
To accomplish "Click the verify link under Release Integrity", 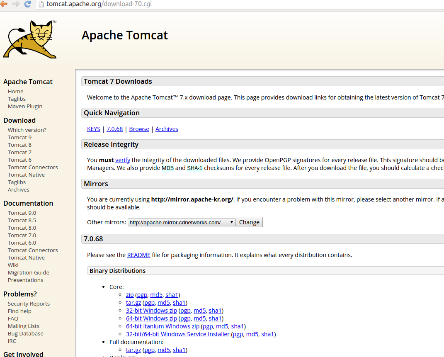I will [123, 160].
